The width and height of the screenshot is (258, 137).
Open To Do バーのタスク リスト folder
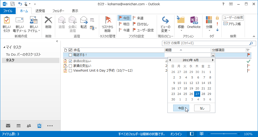[24, 54]
